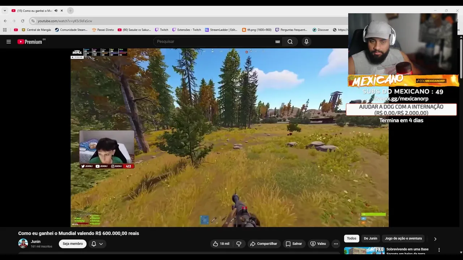The width and height of the screenshot is (463, 260).
Task: Click Seja membro join button
Action: pos(73,244)
